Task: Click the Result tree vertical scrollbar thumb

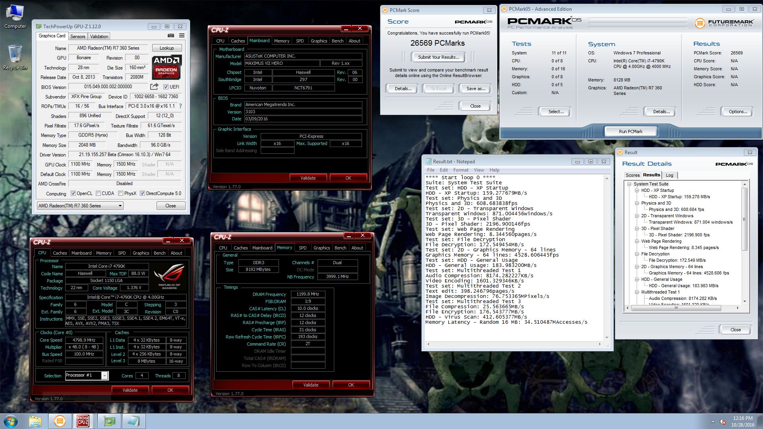Action: tap(745, 219)
